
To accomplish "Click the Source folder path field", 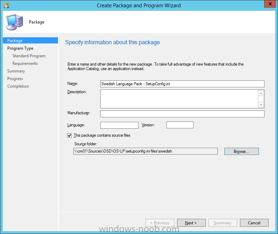I will pos(145,151).
